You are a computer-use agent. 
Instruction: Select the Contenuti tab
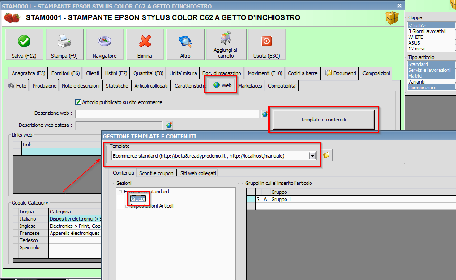click(x=124, y=173)
